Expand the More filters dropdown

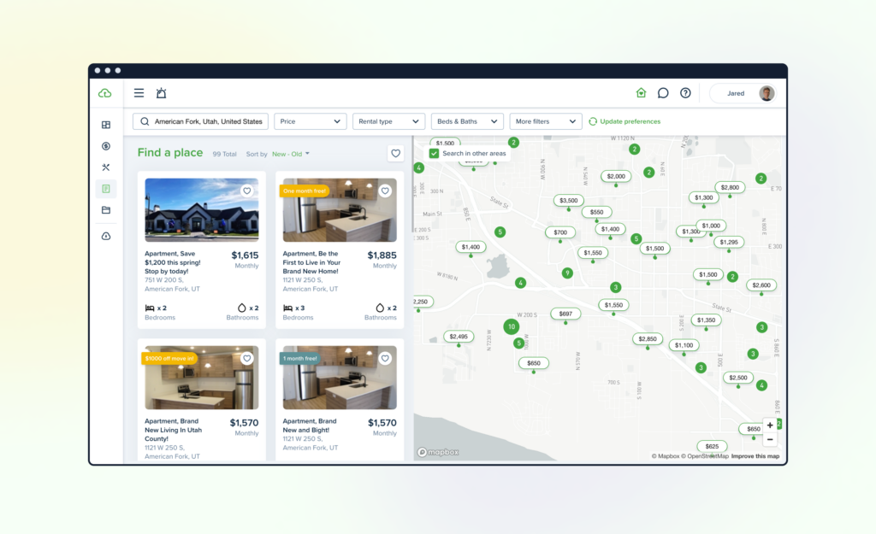(546, 121)
